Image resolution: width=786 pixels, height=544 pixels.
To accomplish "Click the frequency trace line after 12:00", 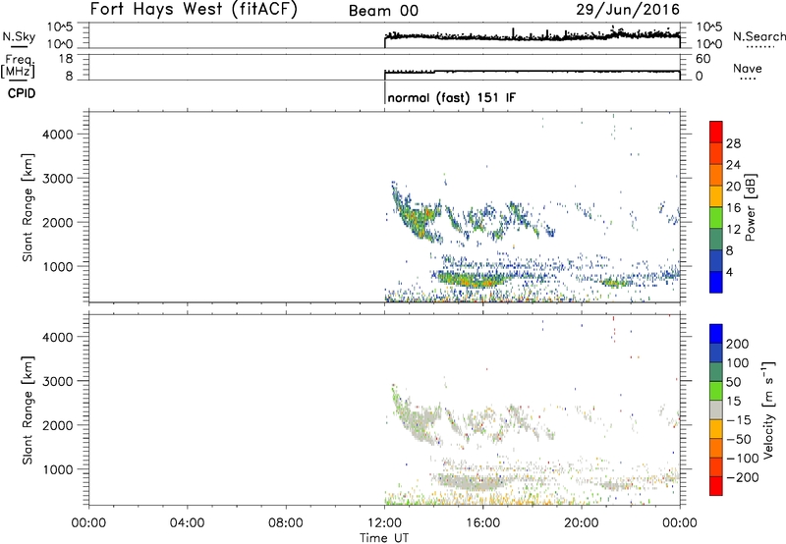I will 532,72.
